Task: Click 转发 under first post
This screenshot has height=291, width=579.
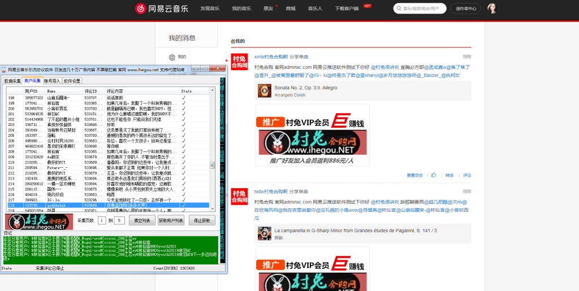Action: [450, 176]
